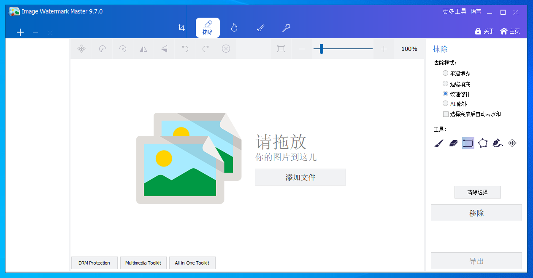Open the 更多工具 menu

coord(455,12)
